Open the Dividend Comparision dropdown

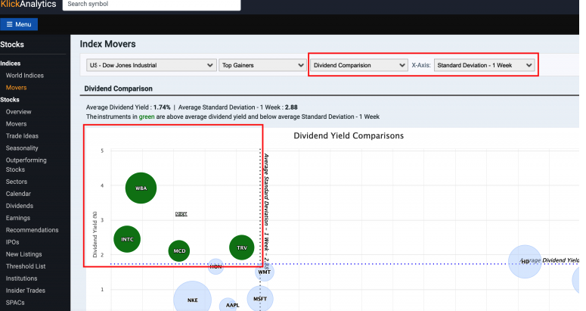click(358, 65)
